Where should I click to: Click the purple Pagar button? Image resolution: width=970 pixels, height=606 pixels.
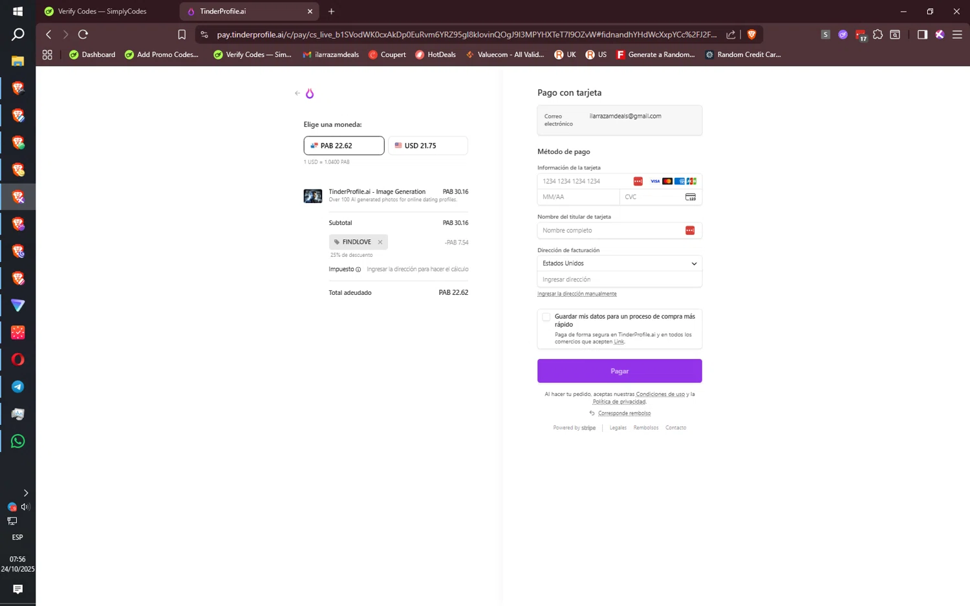[x=620, y=371]
